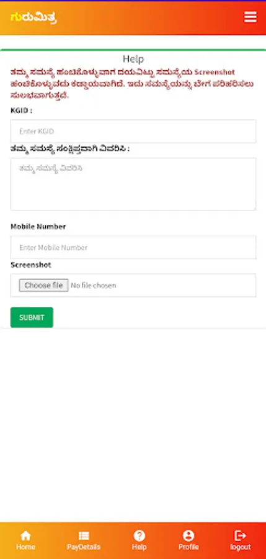
Task: Click the logout tab label
Action: 240,547
